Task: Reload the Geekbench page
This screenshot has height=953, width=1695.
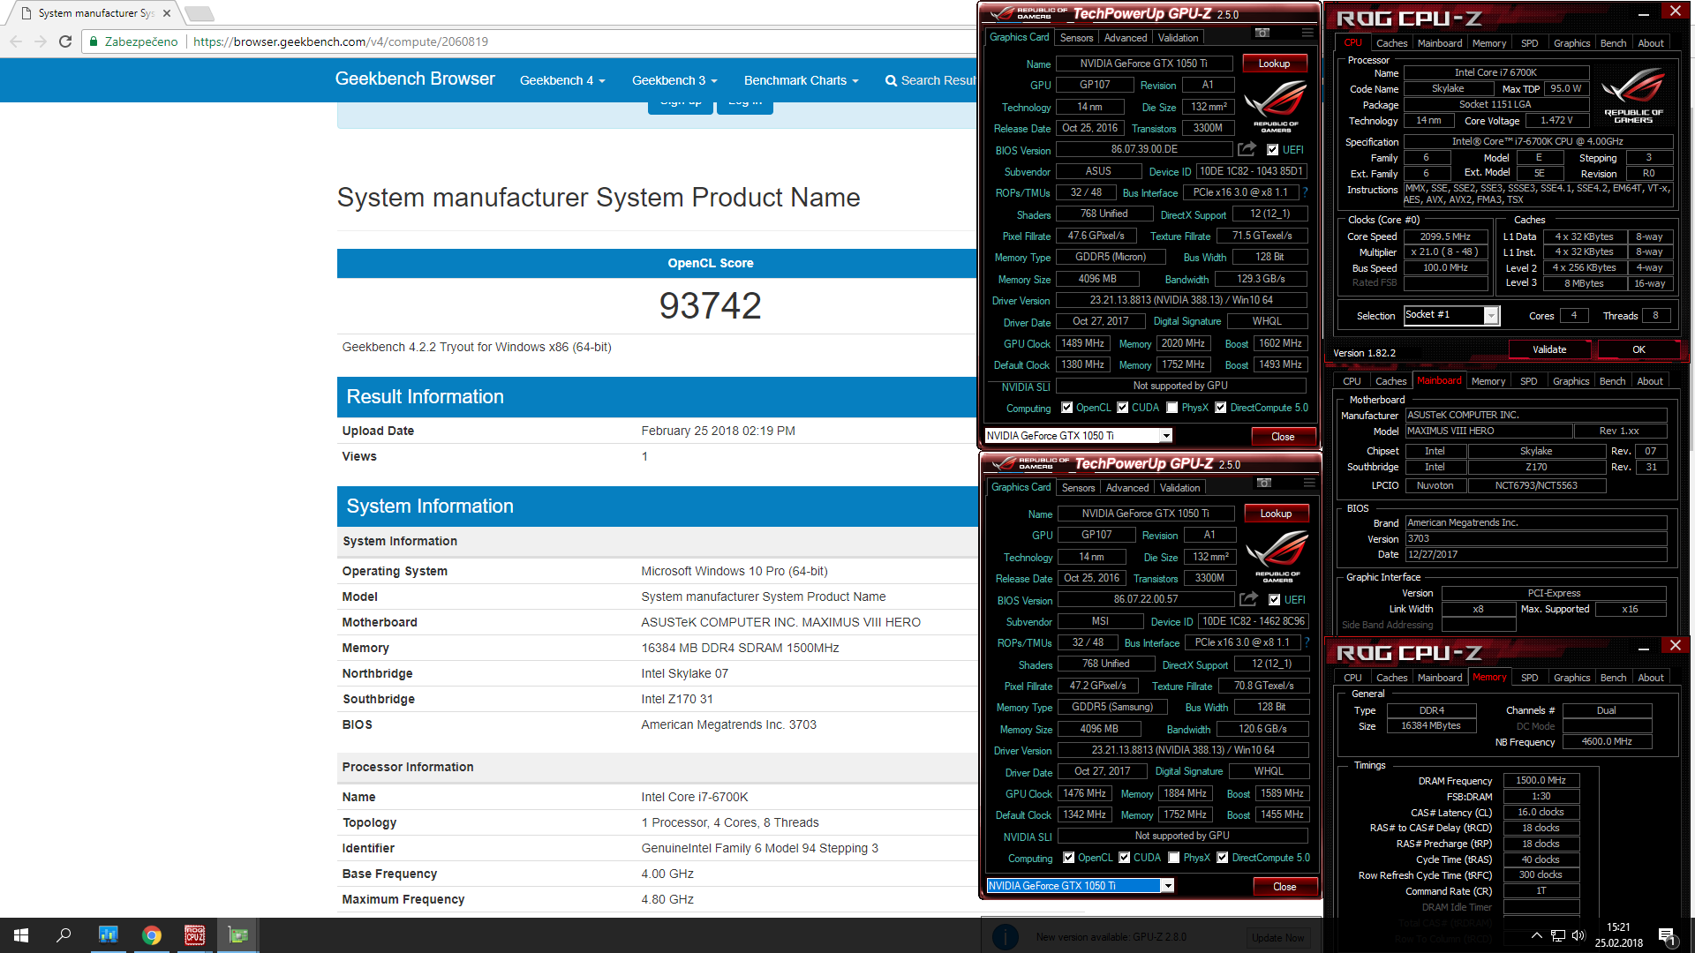Action: [x=65, y=41]
